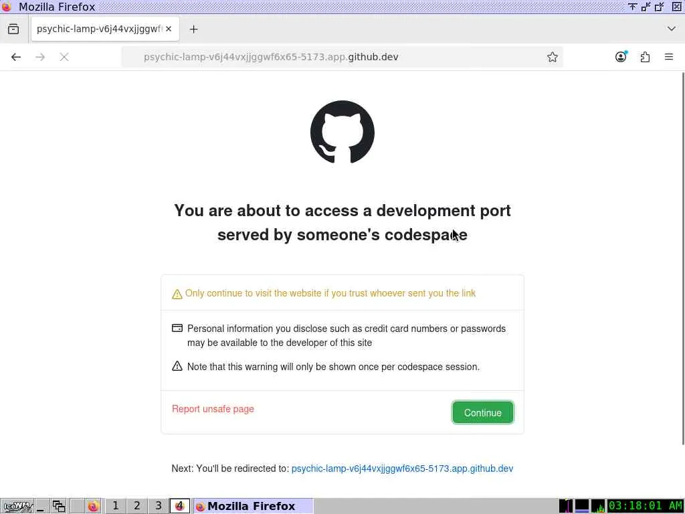Maximize the Firefox window from the title bar
Screen dimensions: 685x514
(660, 7)
